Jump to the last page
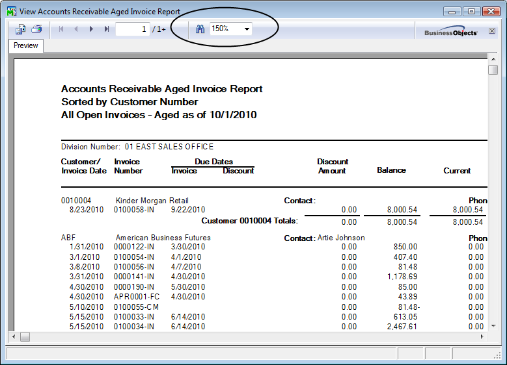The width and height of the screenshot is (507, 365). click(106, 29)
